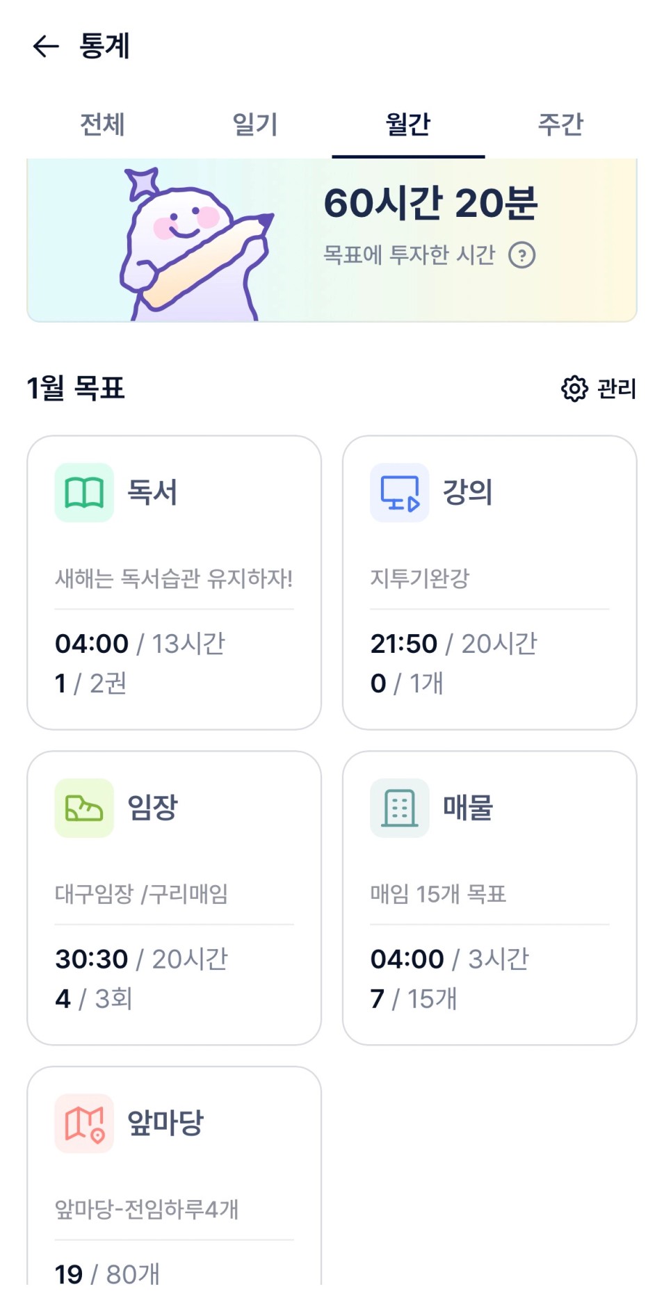Switch to the 일기 tab
Viewport: 664px width, 1298px height.
tap(255, 124)
